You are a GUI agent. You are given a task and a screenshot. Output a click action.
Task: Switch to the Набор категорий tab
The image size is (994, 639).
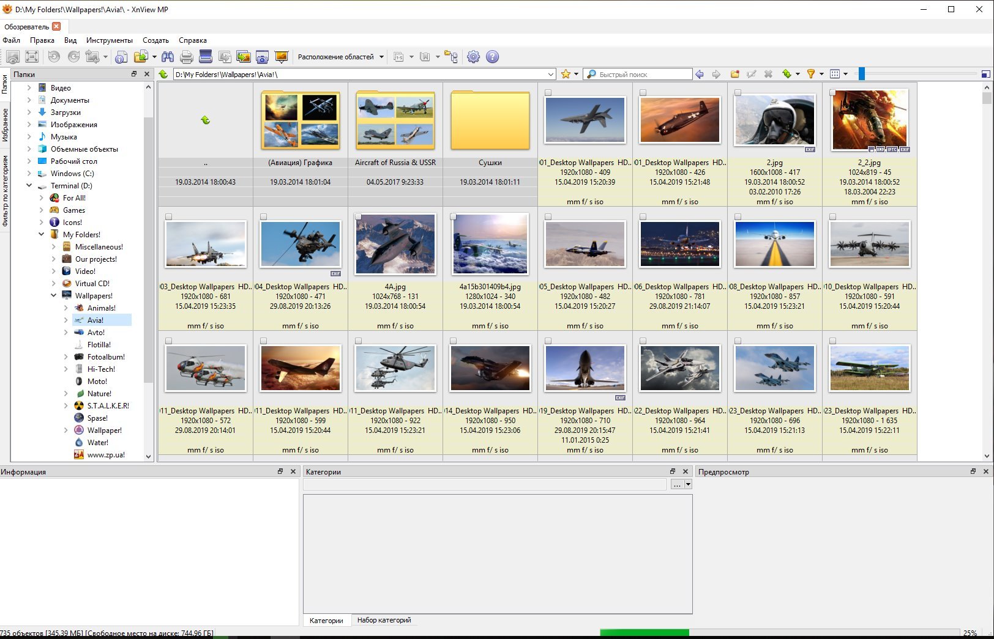click(x=384, y=620)
